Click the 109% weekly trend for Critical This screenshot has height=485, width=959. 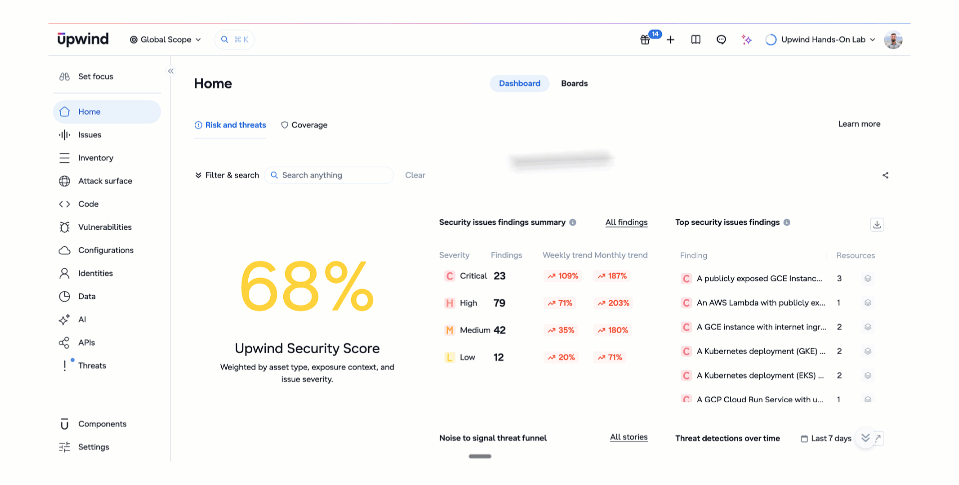pos(562,276)
